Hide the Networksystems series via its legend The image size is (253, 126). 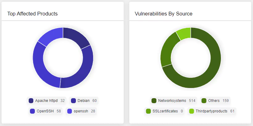coord(173,101)
